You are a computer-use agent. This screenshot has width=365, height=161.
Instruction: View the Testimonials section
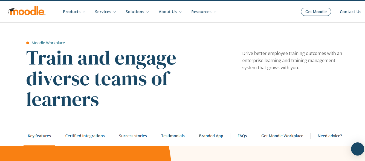click(173, 136)
